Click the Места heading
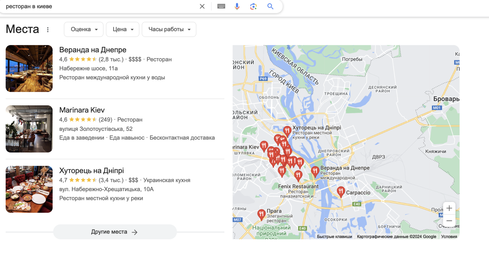The height and width of the screenshot is (255, 489). point(22,29)
